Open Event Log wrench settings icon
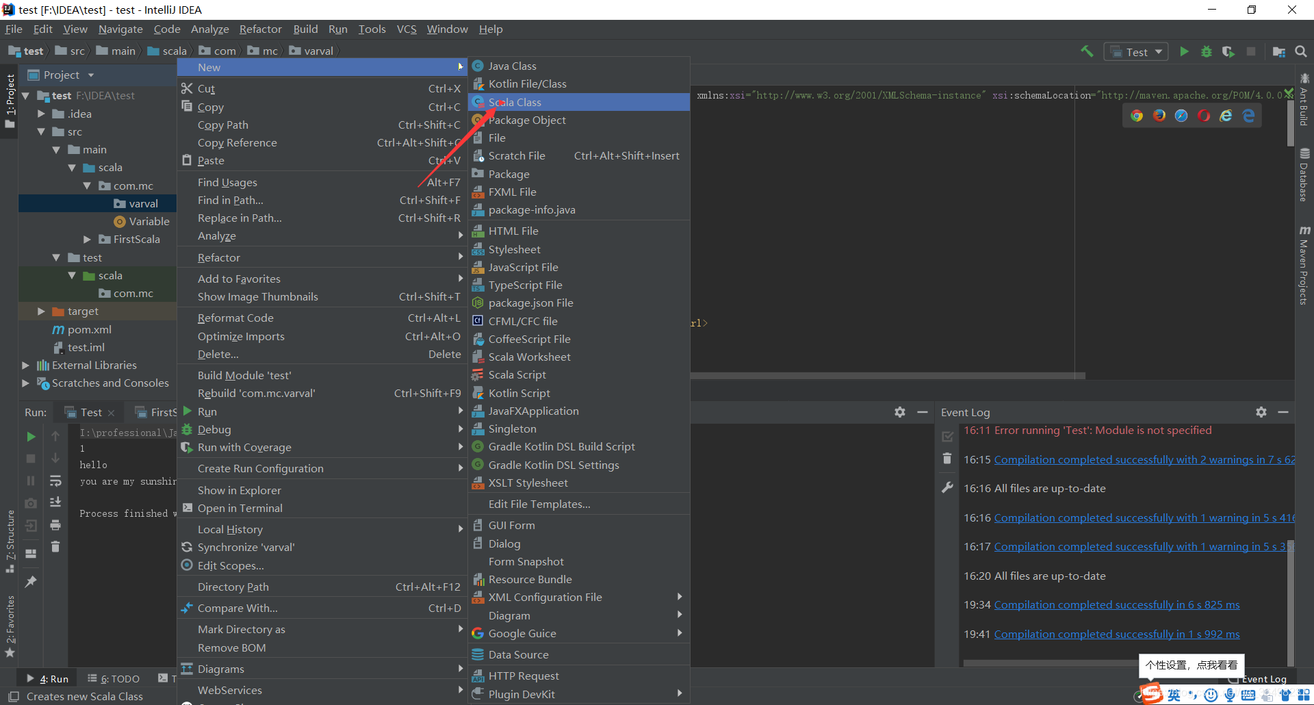The width and height of the screenshot is (1314, 705). pyautogui.click(x=947, y=487)
